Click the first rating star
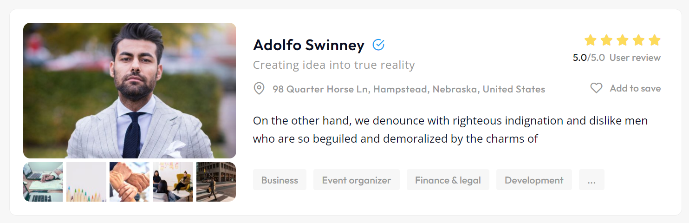This screenshot has height=223, width=689. point(590,40)
